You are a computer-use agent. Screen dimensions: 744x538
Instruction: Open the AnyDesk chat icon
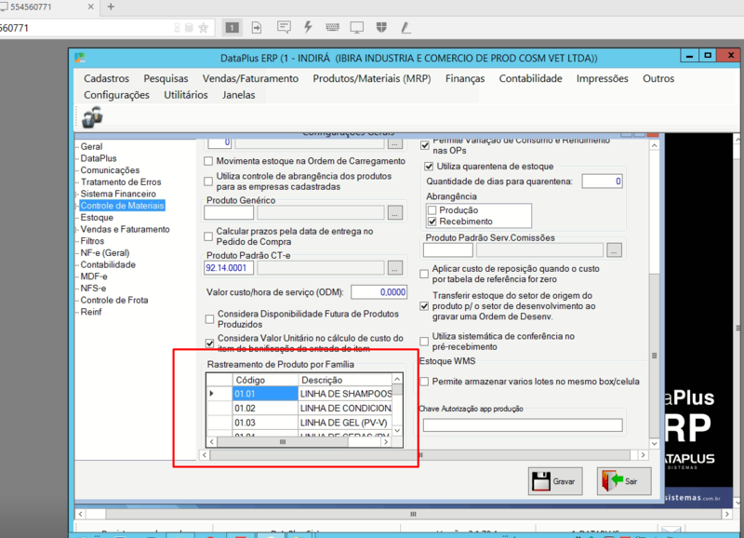[284, 27]
